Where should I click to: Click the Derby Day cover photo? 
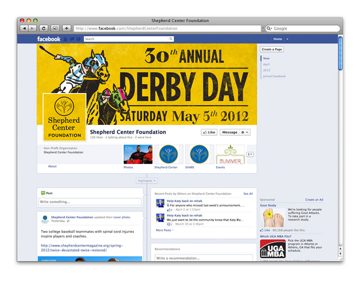pyautogui.click(x=147, y=84)
